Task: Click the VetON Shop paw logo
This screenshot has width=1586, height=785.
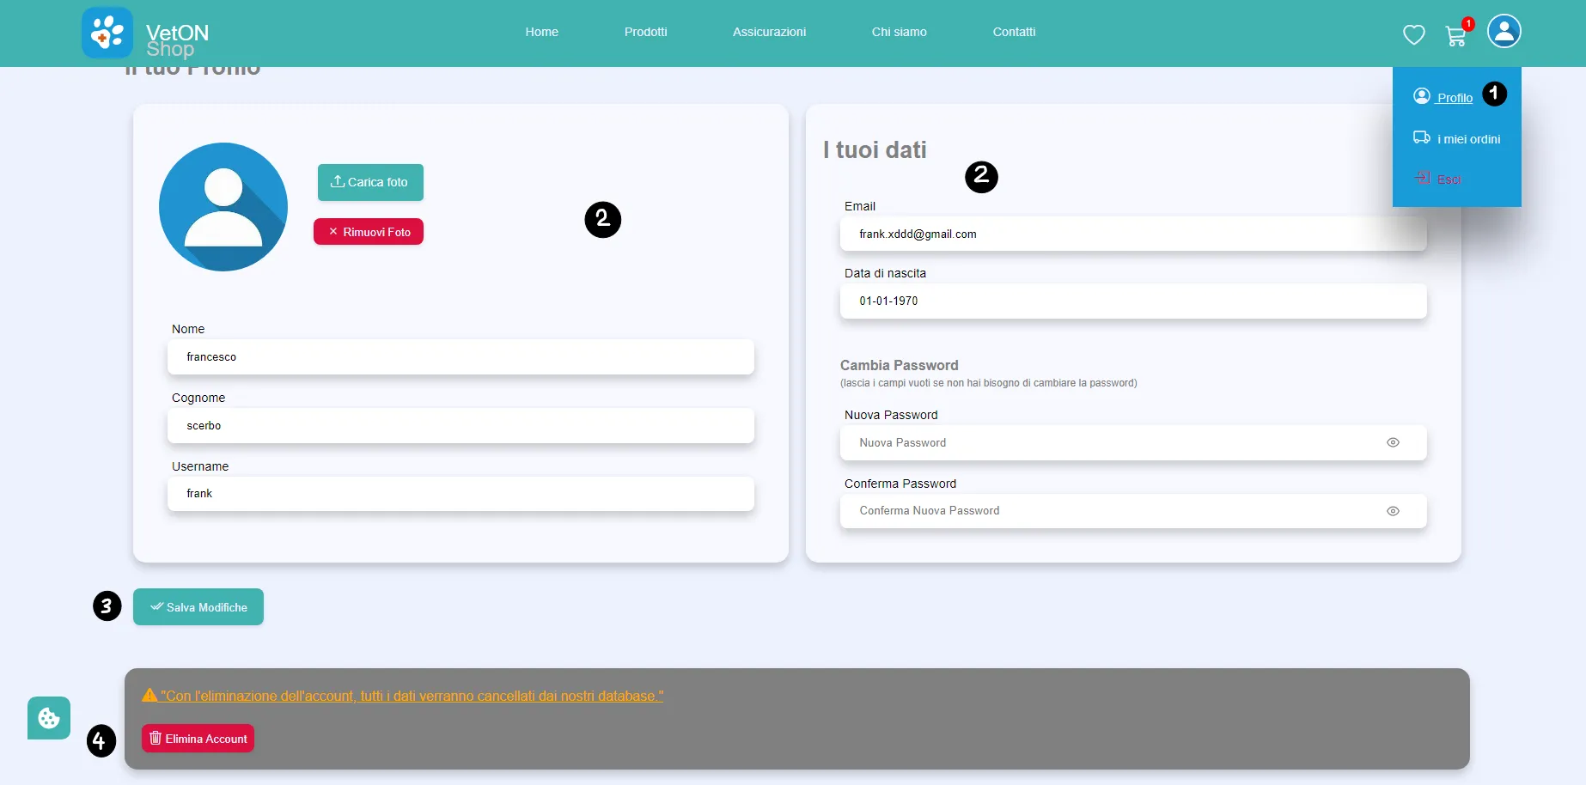Action: [x=107, y=33]
